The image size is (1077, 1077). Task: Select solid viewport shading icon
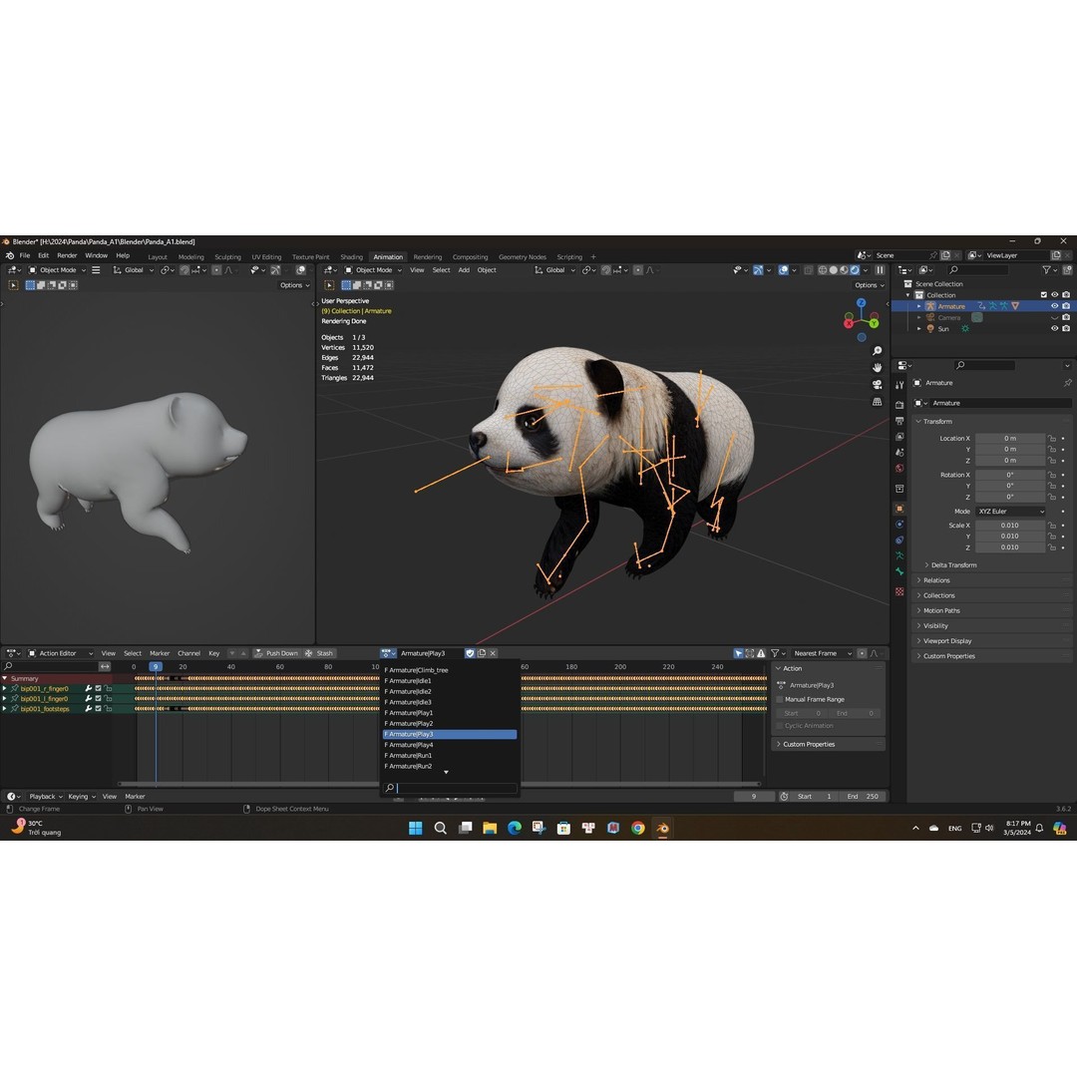(833, 270)
